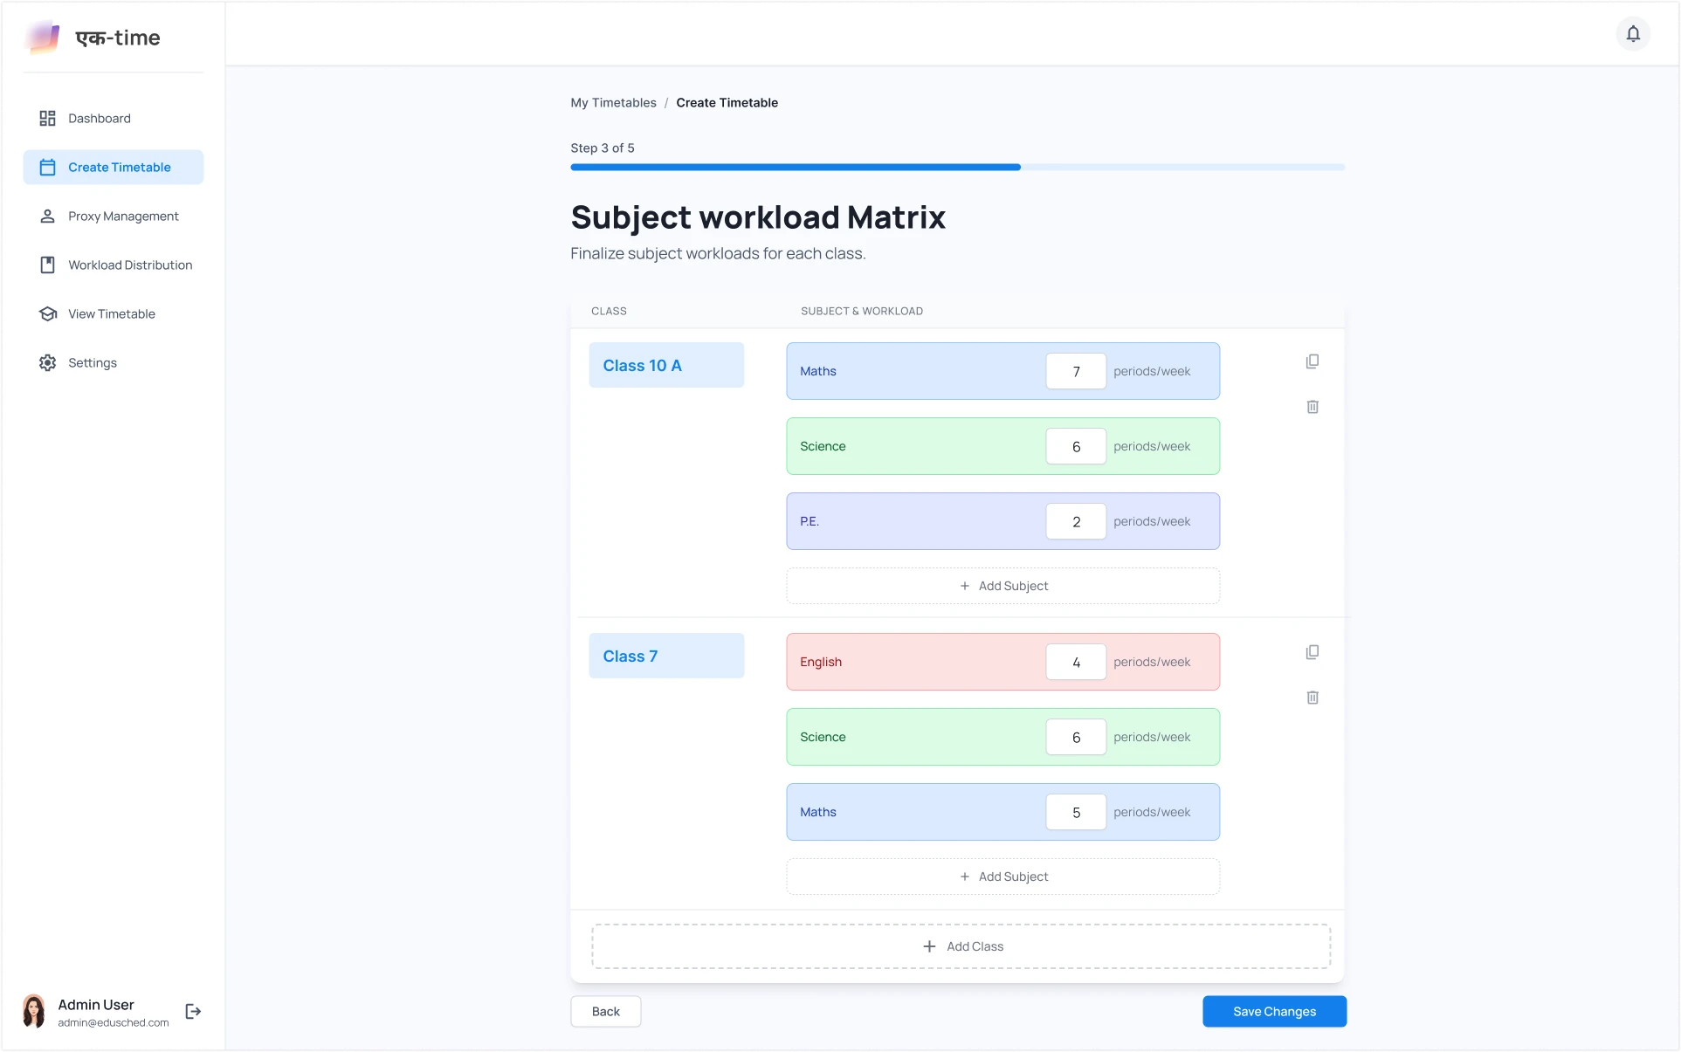Click the P.E. subject label

point(809,521)
